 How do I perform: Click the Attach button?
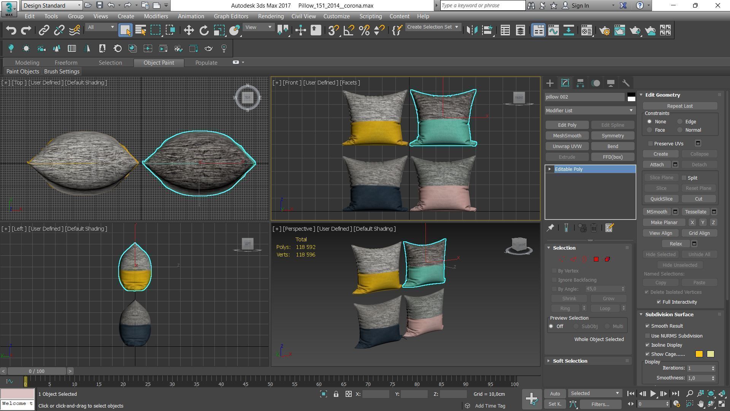coord(657,164)
